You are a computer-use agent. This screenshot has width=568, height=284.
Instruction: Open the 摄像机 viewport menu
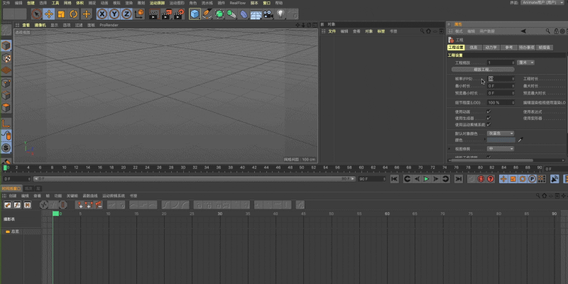40,25
